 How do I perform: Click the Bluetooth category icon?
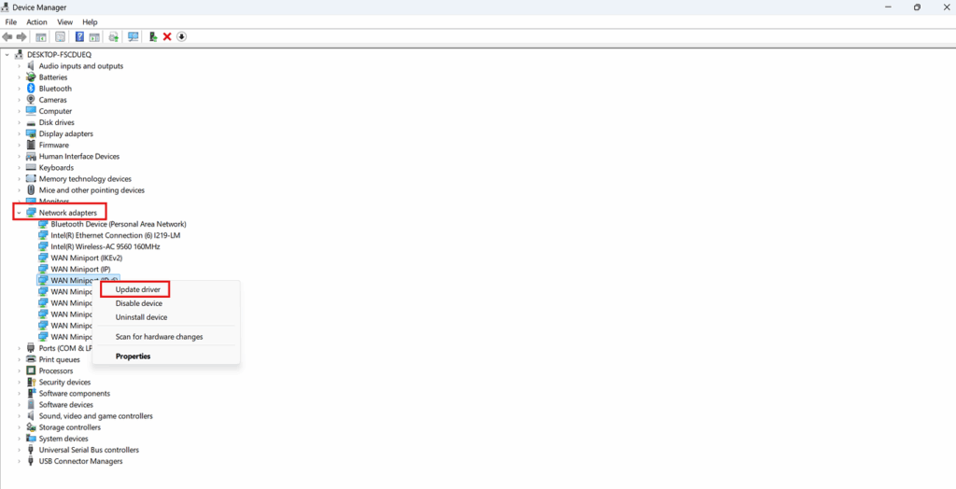coord(31,89)
